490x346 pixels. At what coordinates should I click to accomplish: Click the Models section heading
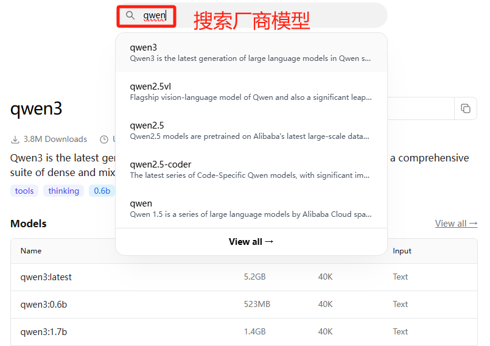click(x=29, y=224)
